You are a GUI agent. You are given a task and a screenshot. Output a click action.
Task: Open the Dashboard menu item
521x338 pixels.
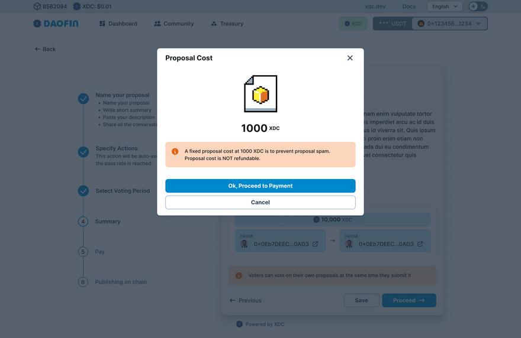click(118, 24)
